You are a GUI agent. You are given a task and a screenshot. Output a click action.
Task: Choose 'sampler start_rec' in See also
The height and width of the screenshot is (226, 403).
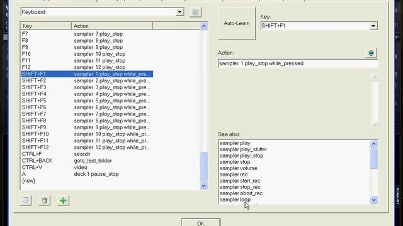coord(240,181)
